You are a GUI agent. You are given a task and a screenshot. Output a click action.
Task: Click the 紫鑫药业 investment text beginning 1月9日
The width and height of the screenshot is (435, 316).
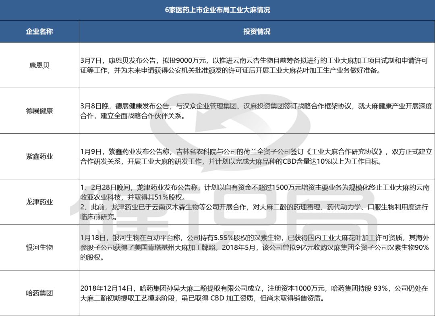pyautogui.click(x=256, y=156)
